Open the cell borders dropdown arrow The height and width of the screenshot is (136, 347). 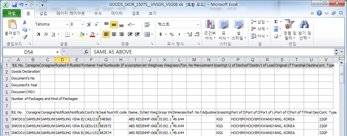(x=73, y=34)
